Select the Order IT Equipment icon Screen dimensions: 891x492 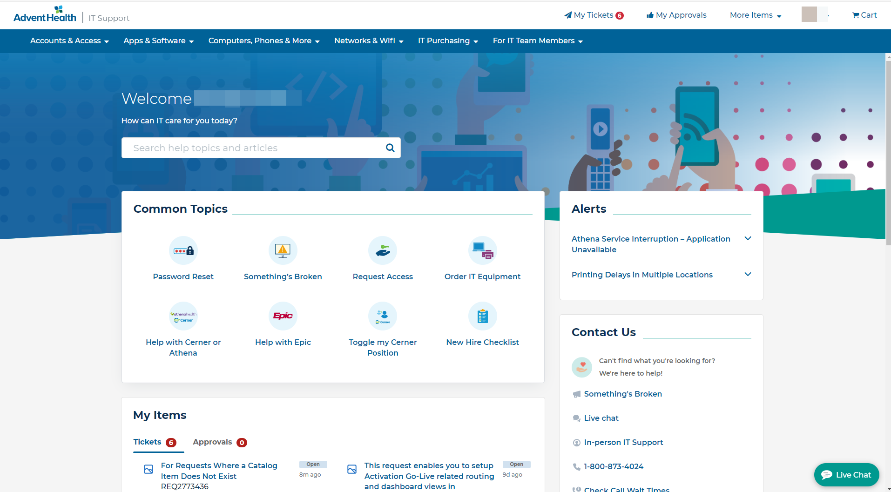click(482, 250)
